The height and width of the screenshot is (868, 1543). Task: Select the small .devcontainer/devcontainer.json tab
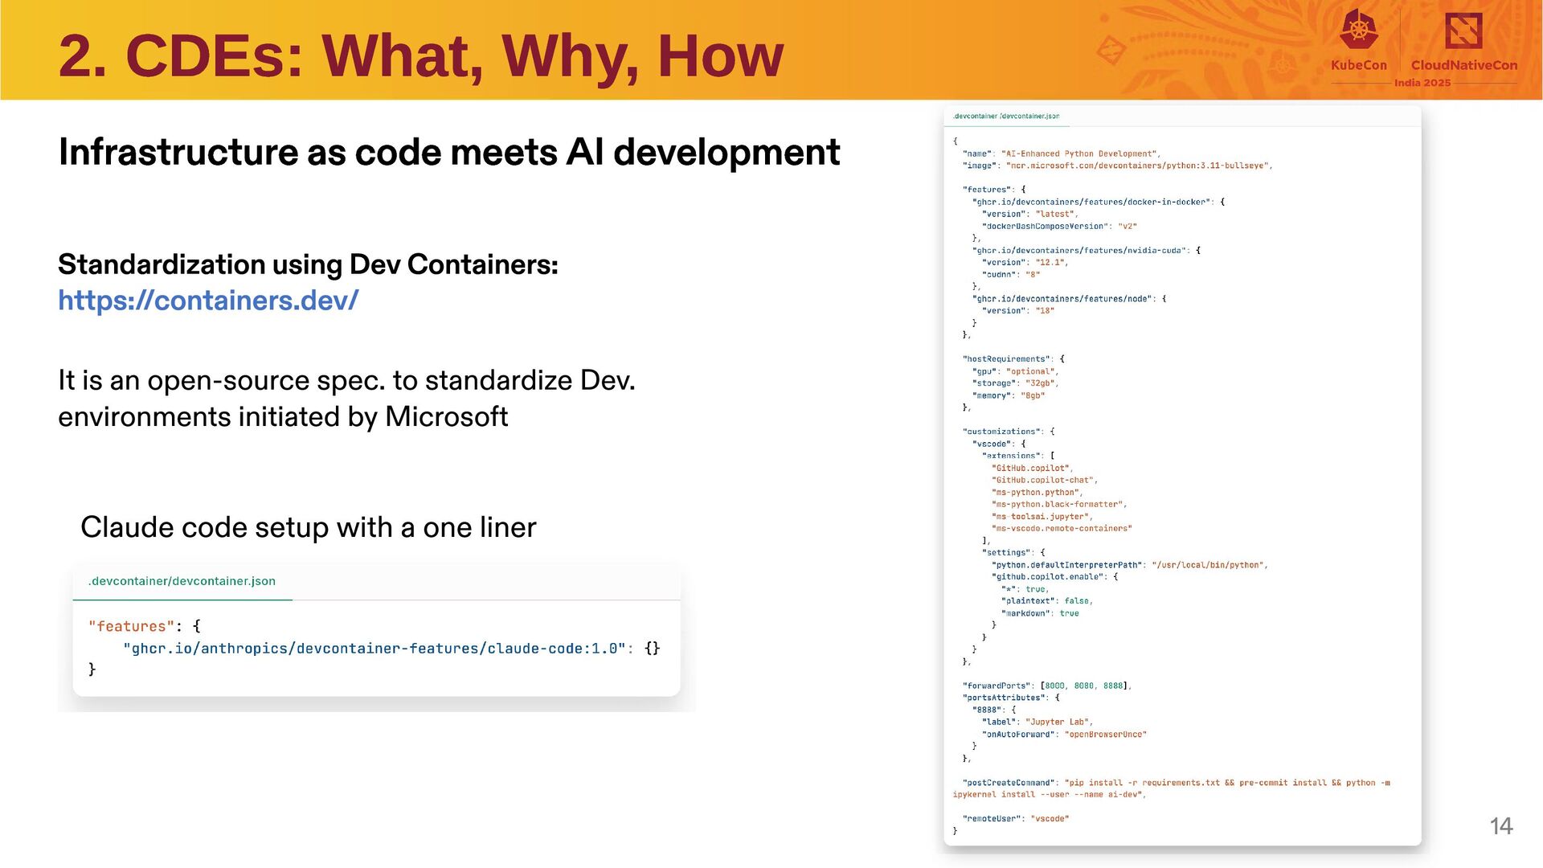[182, 581]
